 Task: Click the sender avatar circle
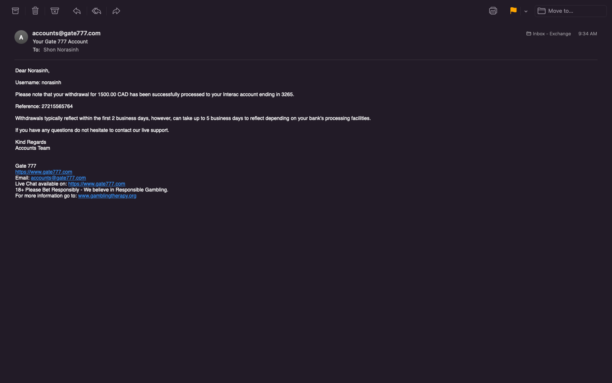(x=21, y=37)
